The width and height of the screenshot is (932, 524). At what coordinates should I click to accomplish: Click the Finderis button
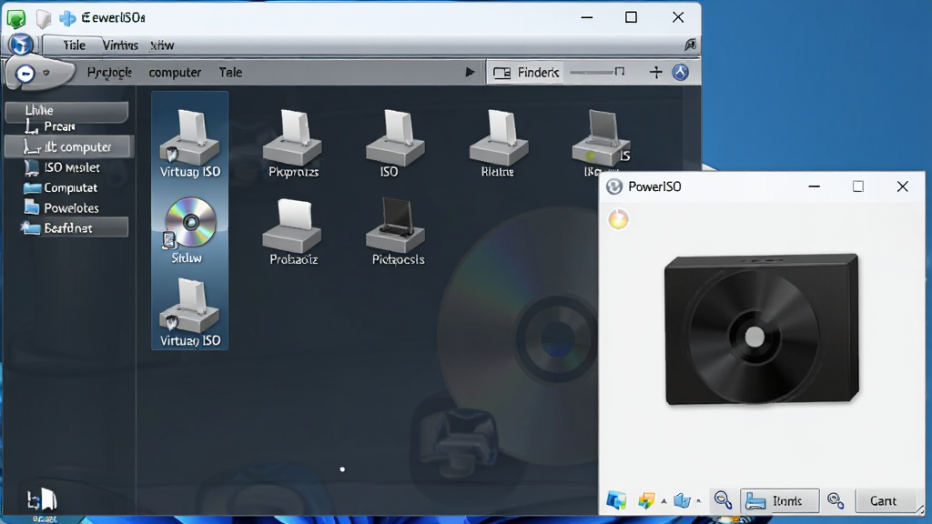click(x=526, y=73)
